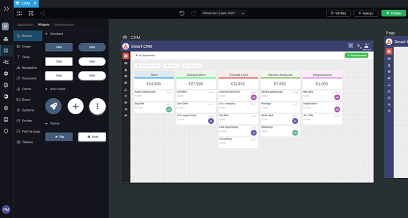Open the cubes icon in left rail
Screen dimensions: 408x218
pos(6,39)
